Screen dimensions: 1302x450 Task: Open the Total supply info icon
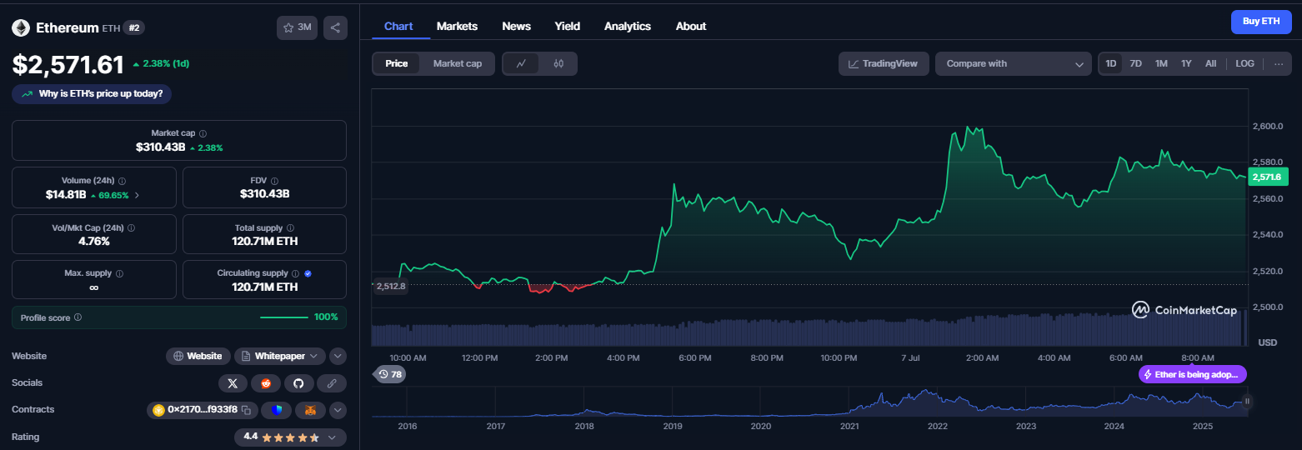coord(291,227)
